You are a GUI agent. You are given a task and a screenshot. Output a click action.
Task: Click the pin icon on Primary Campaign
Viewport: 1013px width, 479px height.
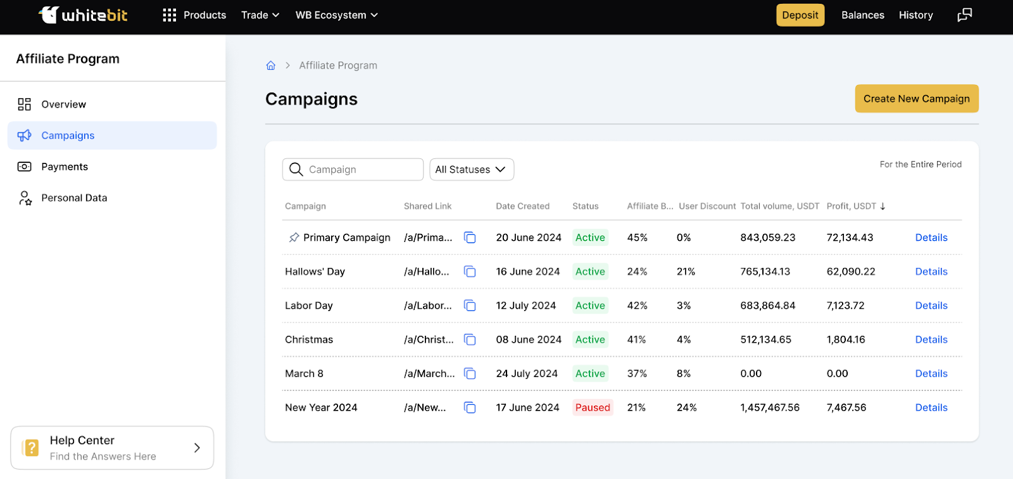pyautogui.click(x=294, y=238)
